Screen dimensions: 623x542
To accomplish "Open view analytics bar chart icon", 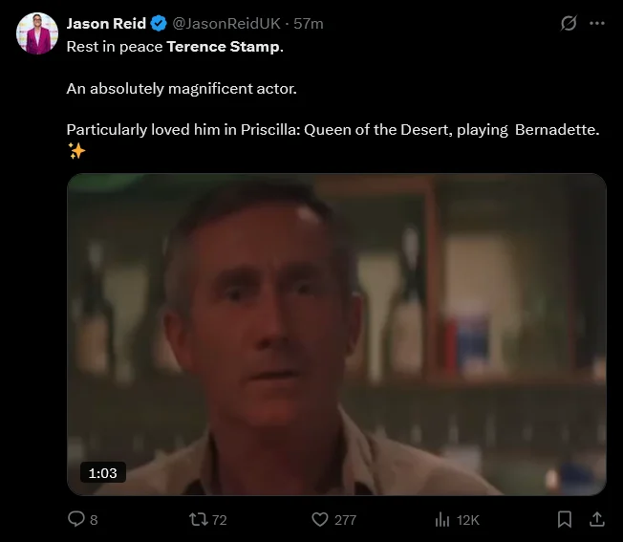I will [442, 519].
